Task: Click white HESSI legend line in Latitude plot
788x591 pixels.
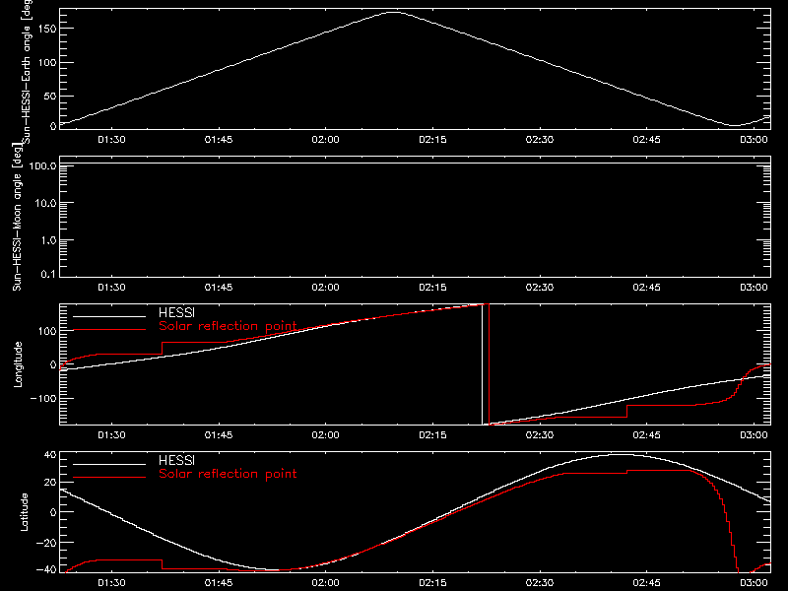Action: 109,464
